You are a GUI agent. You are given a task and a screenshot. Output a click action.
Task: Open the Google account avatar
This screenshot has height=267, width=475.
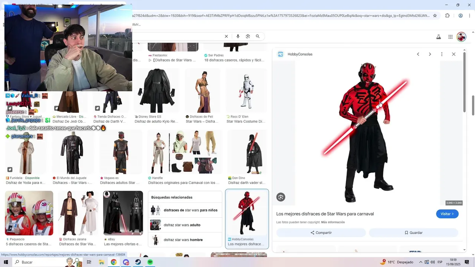461,37
